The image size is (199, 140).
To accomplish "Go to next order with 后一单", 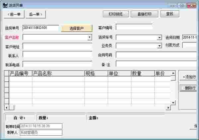I will pos(36,14).
